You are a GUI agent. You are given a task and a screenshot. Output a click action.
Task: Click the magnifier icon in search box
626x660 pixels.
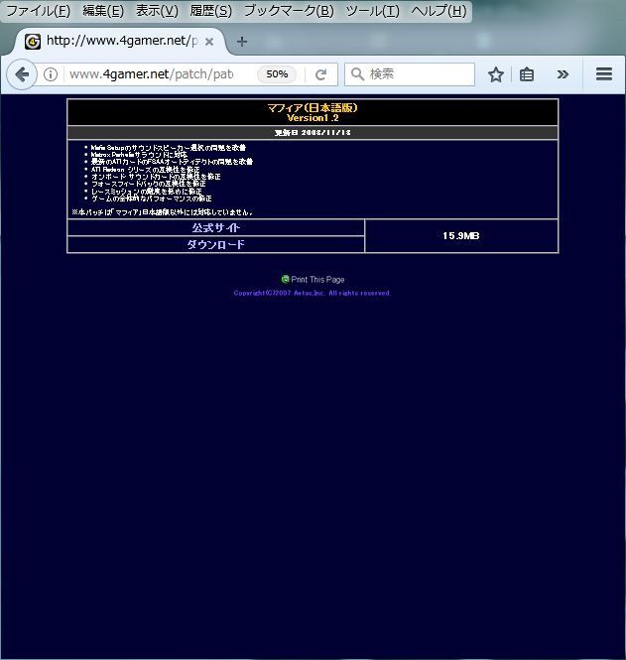pos(357,74)
